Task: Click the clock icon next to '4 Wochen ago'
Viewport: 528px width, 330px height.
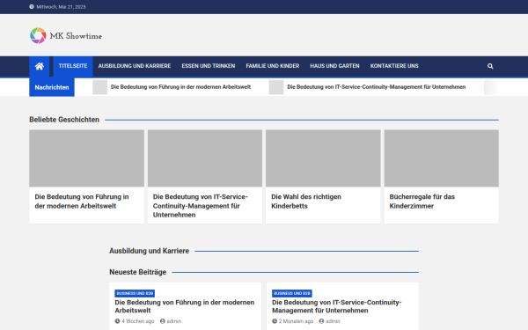Action: coord(117,321)
